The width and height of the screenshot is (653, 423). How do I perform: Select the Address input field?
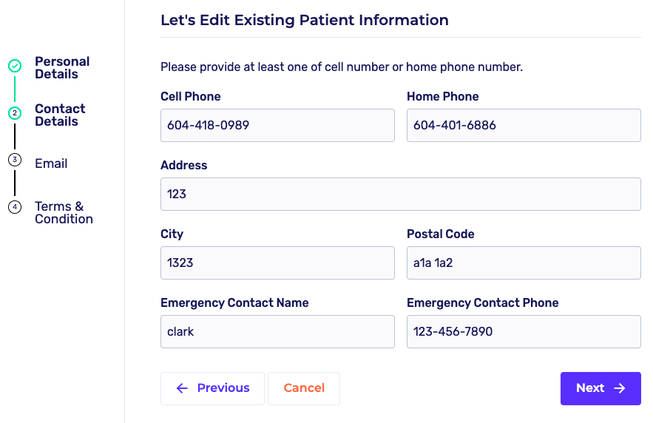coord(400,194)
